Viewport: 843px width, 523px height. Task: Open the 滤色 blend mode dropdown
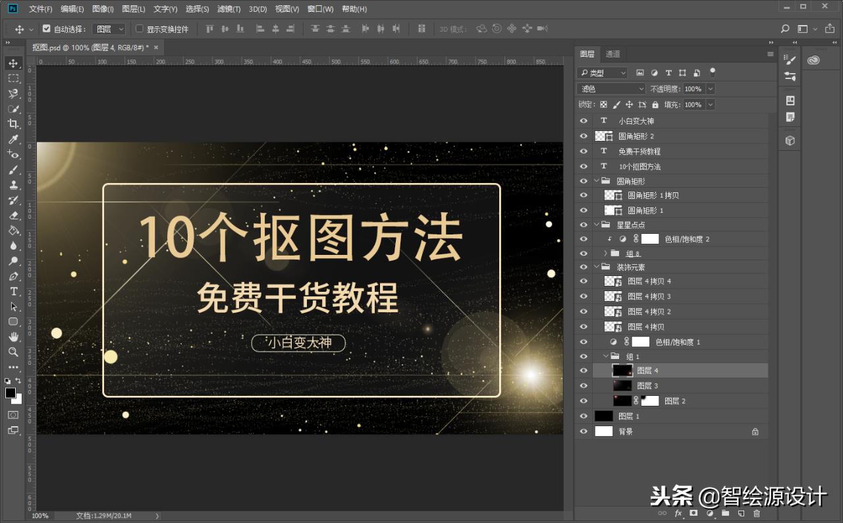coord(610,88)
